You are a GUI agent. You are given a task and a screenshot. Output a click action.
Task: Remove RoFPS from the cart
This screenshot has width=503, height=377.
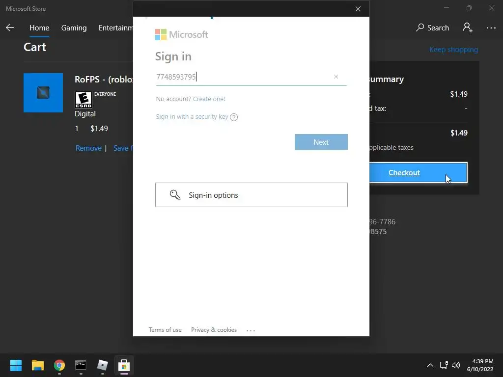tap(88, 148)
